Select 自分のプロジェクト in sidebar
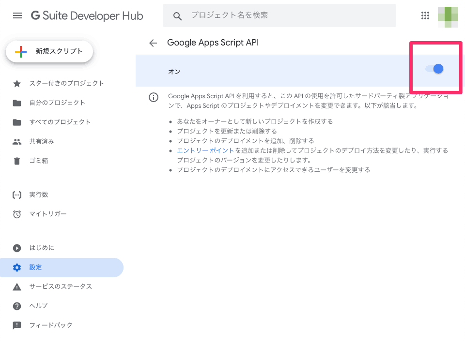 tap(57, 103)
